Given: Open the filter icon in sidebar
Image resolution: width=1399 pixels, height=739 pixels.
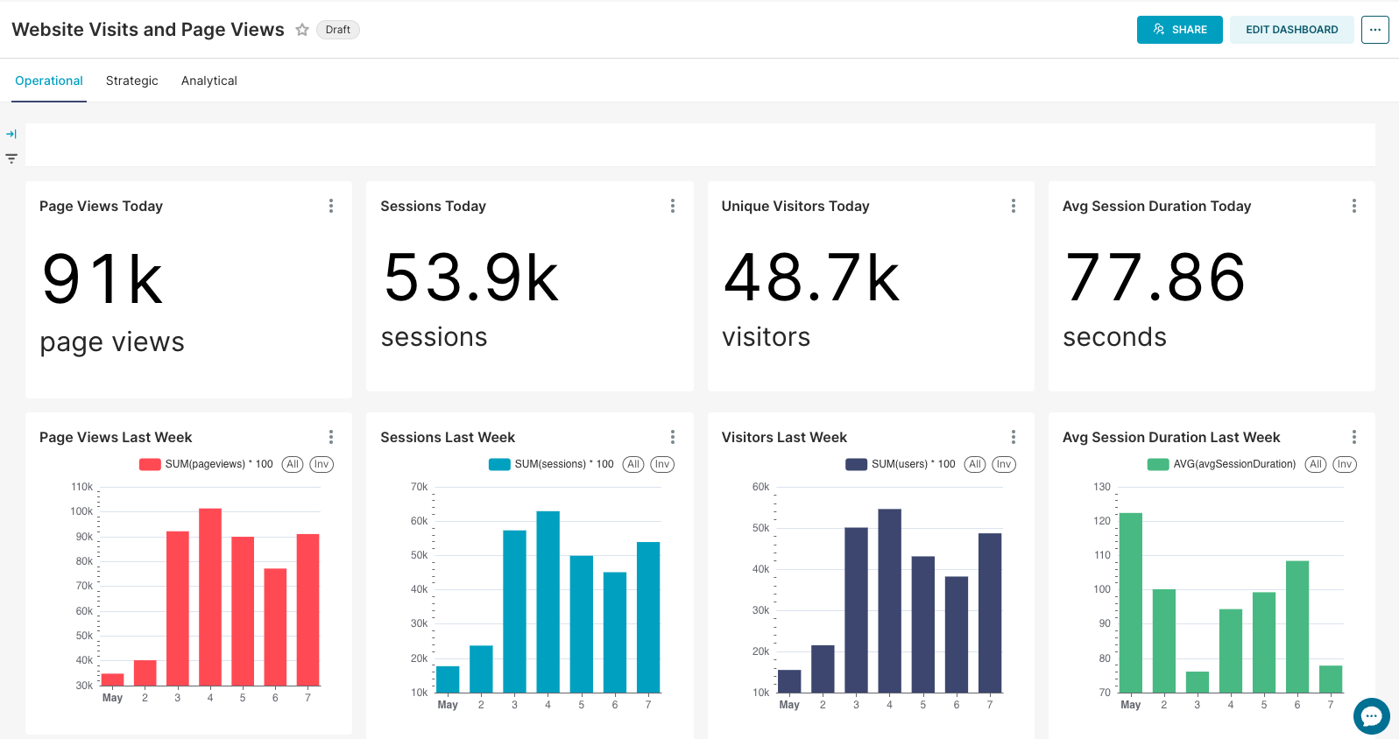Looking at the screenshot, I should coord(11,158).
